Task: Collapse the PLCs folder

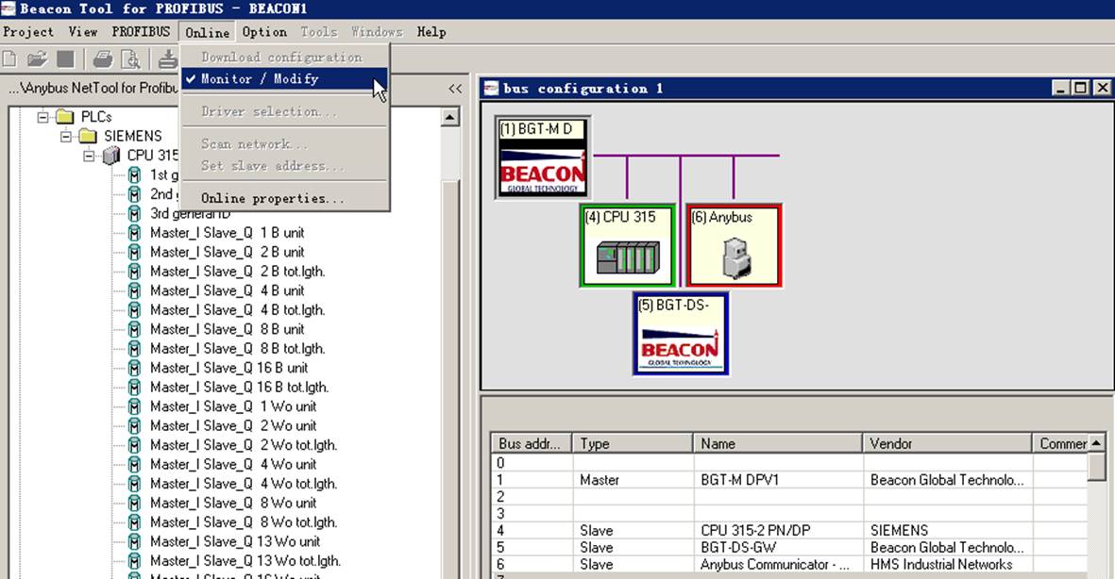Action: point(43,117)
